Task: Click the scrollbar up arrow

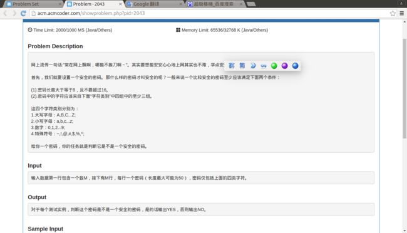Action: click(x=404, y=22)
